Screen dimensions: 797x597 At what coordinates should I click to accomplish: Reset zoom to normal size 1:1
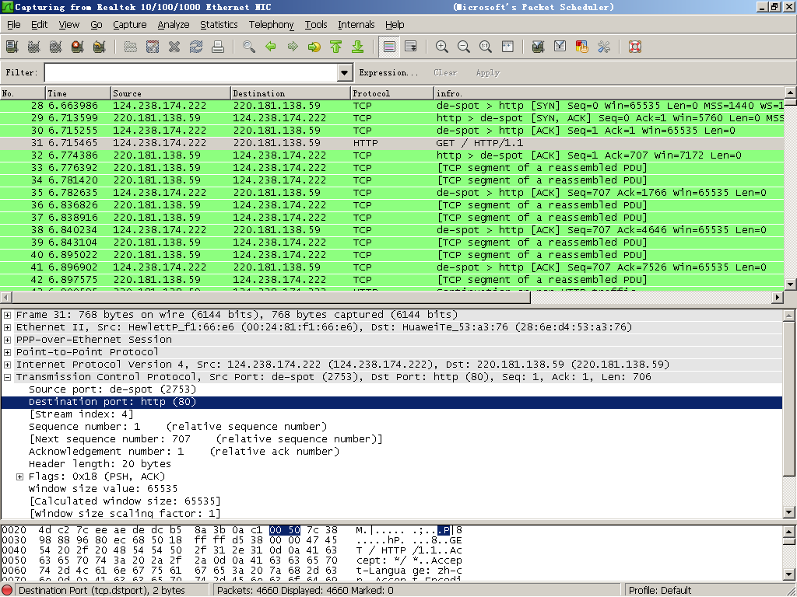[x=486, y=47]
